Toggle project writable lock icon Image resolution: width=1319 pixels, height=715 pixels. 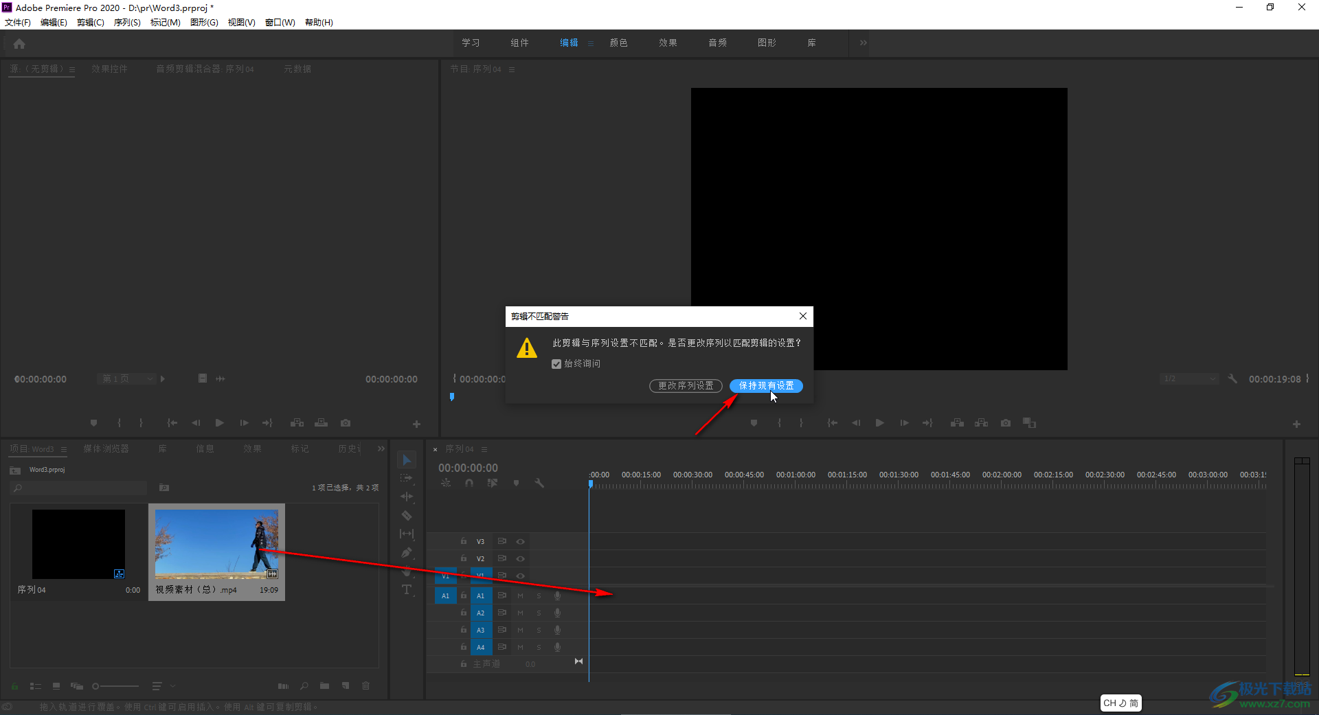[x=14, y=685]
